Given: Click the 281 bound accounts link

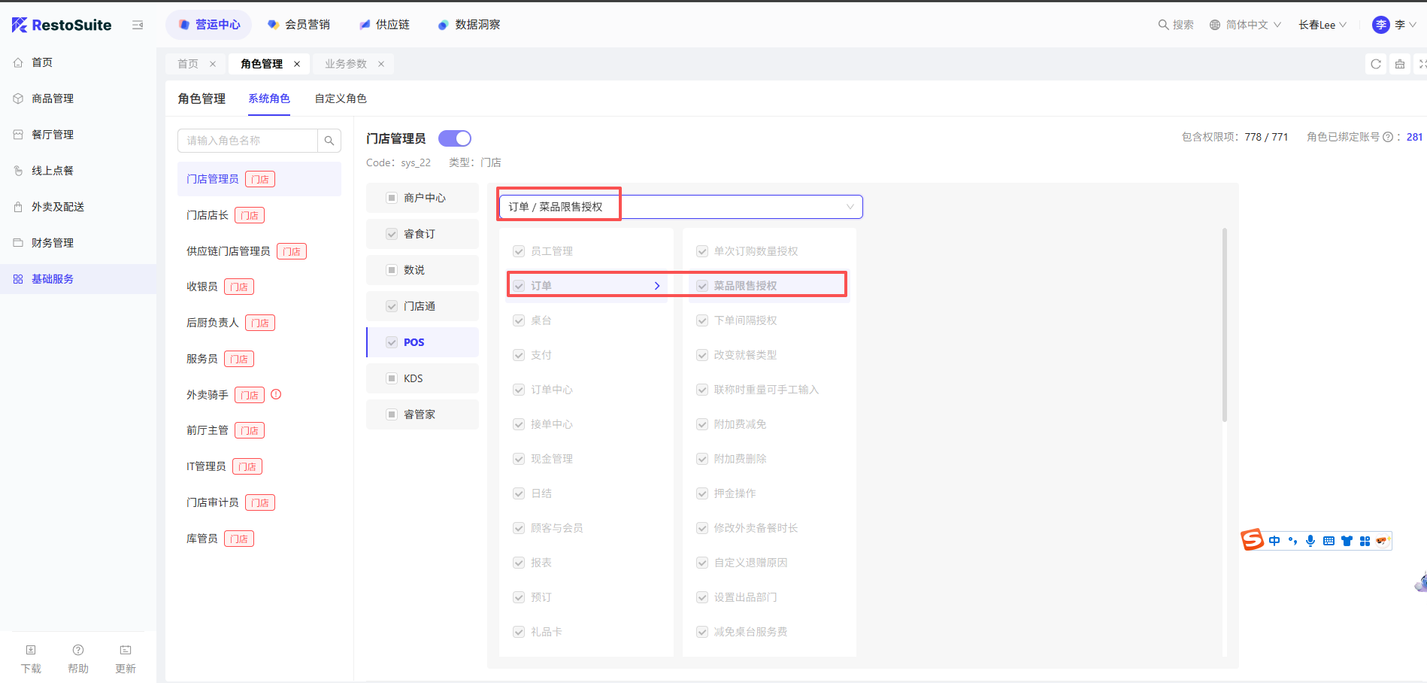Looking at the screenshot, I should tap(1413, 137).
